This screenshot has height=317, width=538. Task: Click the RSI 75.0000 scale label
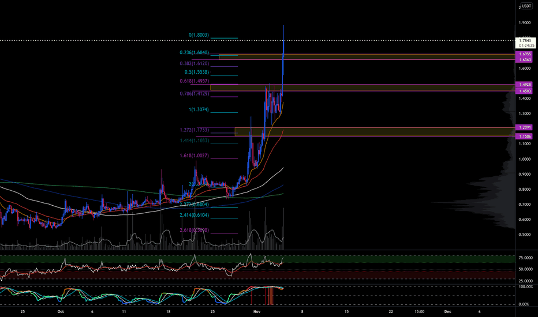pyautogui.click(x=526, y=258)
